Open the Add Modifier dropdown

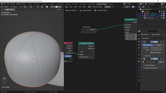point(153,38)
